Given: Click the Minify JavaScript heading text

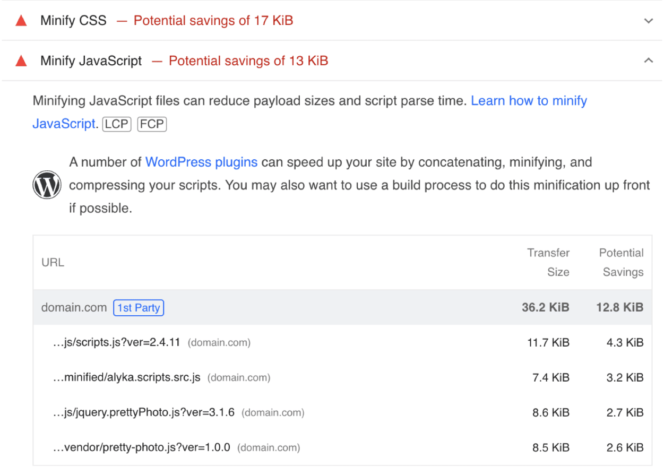Looking at the screenshot, I should 91,61.
